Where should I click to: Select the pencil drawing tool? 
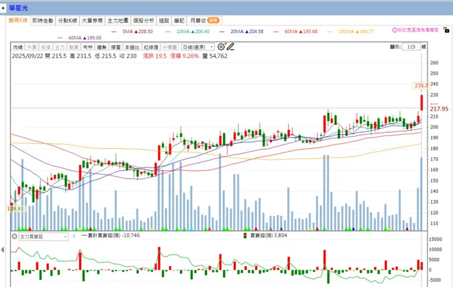230,47
